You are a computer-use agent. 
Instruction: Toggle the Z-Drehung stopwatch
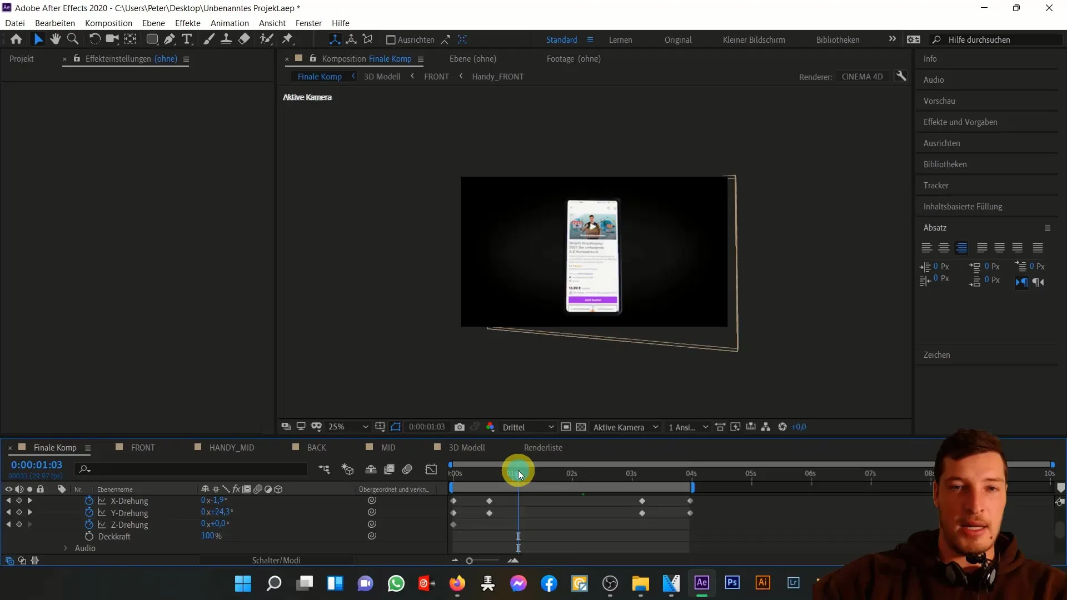point(89,524)
